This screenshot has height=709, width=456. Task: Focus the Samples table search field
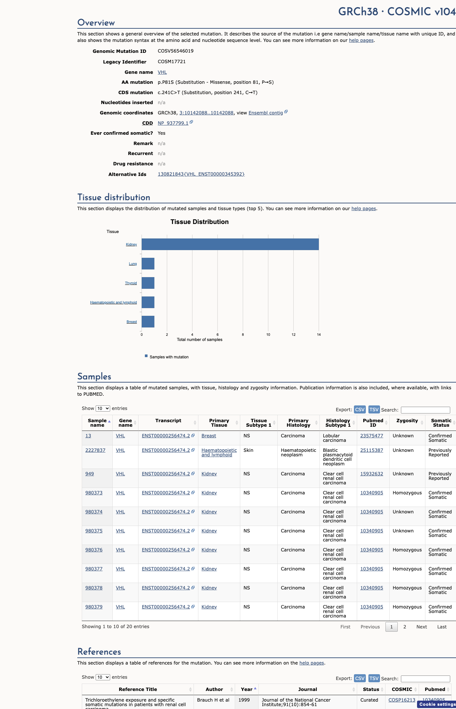coord(425,410)
